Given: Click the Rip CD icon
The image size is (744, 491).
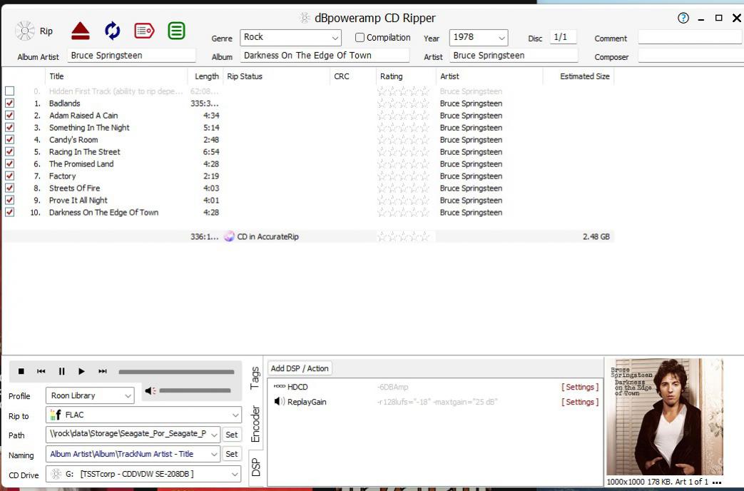Looking at the screenshot, I should pyautogui.click(x=26, y=31).
